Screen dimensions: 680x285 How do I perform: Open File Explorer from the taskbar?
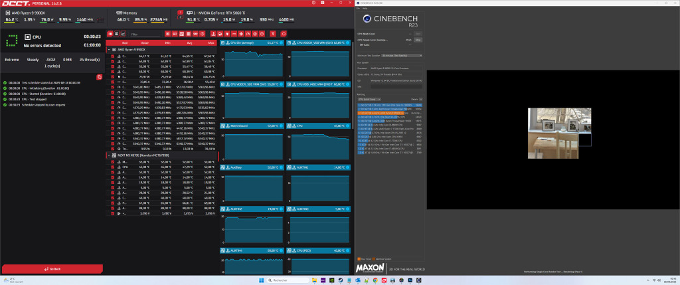point(314,280)
